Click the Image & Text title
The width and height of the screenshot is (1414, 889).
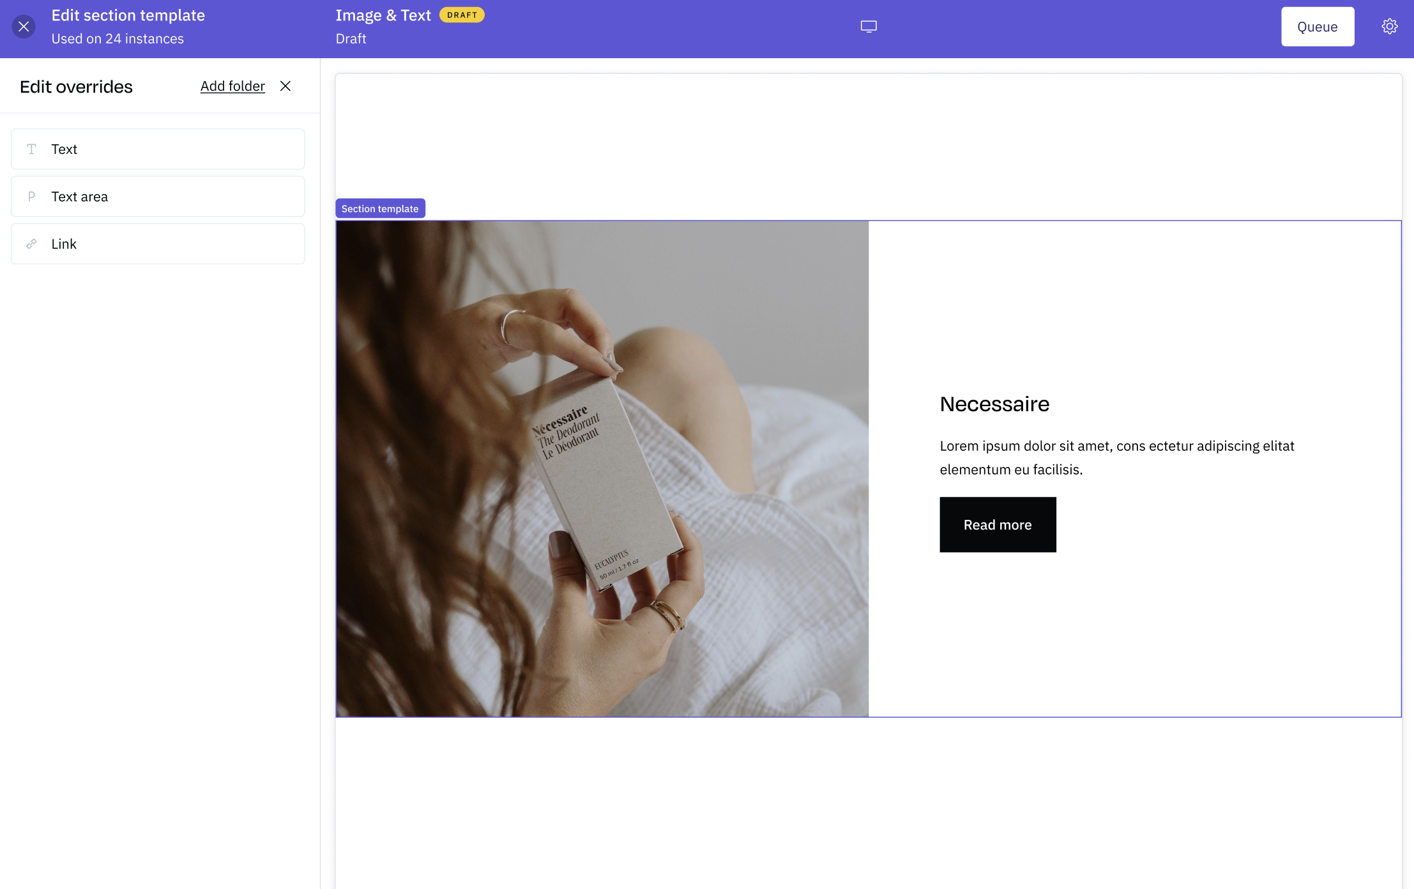pyautogui.click(x=383, y=15)
